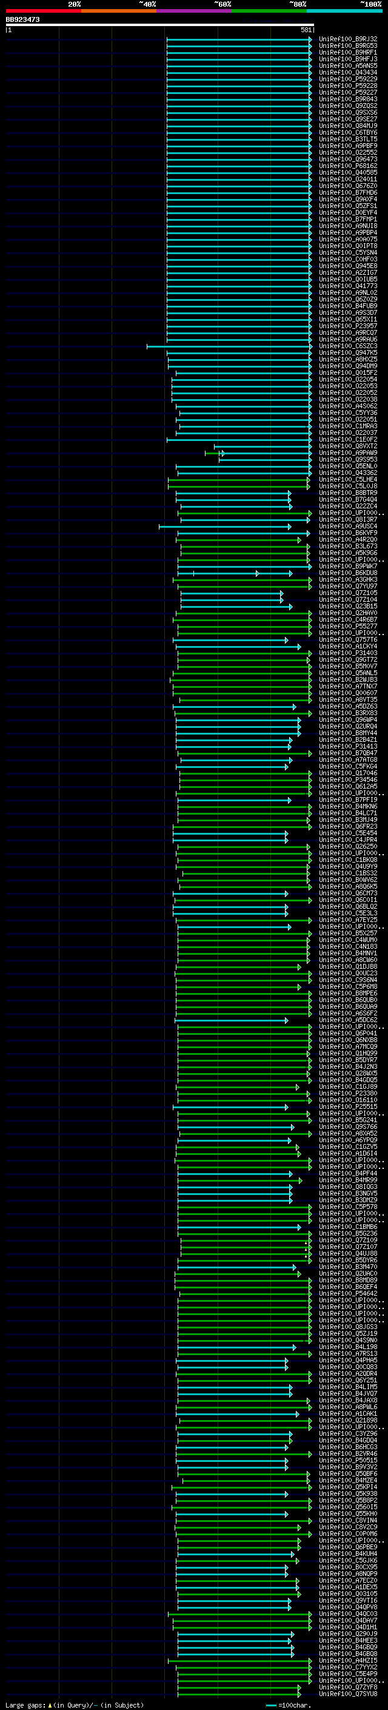Select label UniRef100_Q03105
This screenshot has width=388, height=1710.
347,1594
